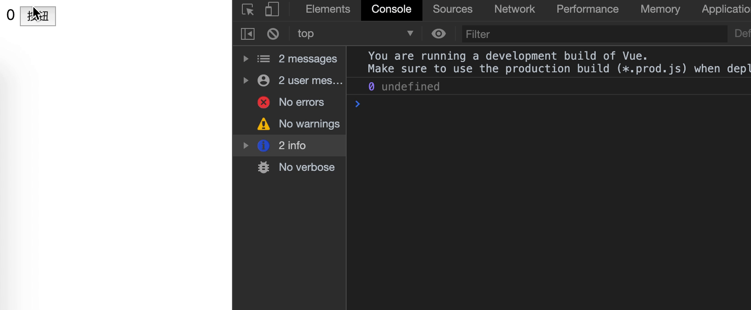Open the Performance tab
The image size is (751, 310).
coord(587,9)
